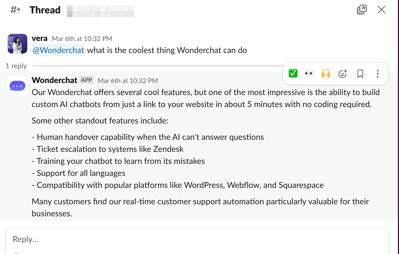React with the green checkmark emoji
Image resolution: width=399 pixels, height=254 pixels.
(x=293, y=73)
